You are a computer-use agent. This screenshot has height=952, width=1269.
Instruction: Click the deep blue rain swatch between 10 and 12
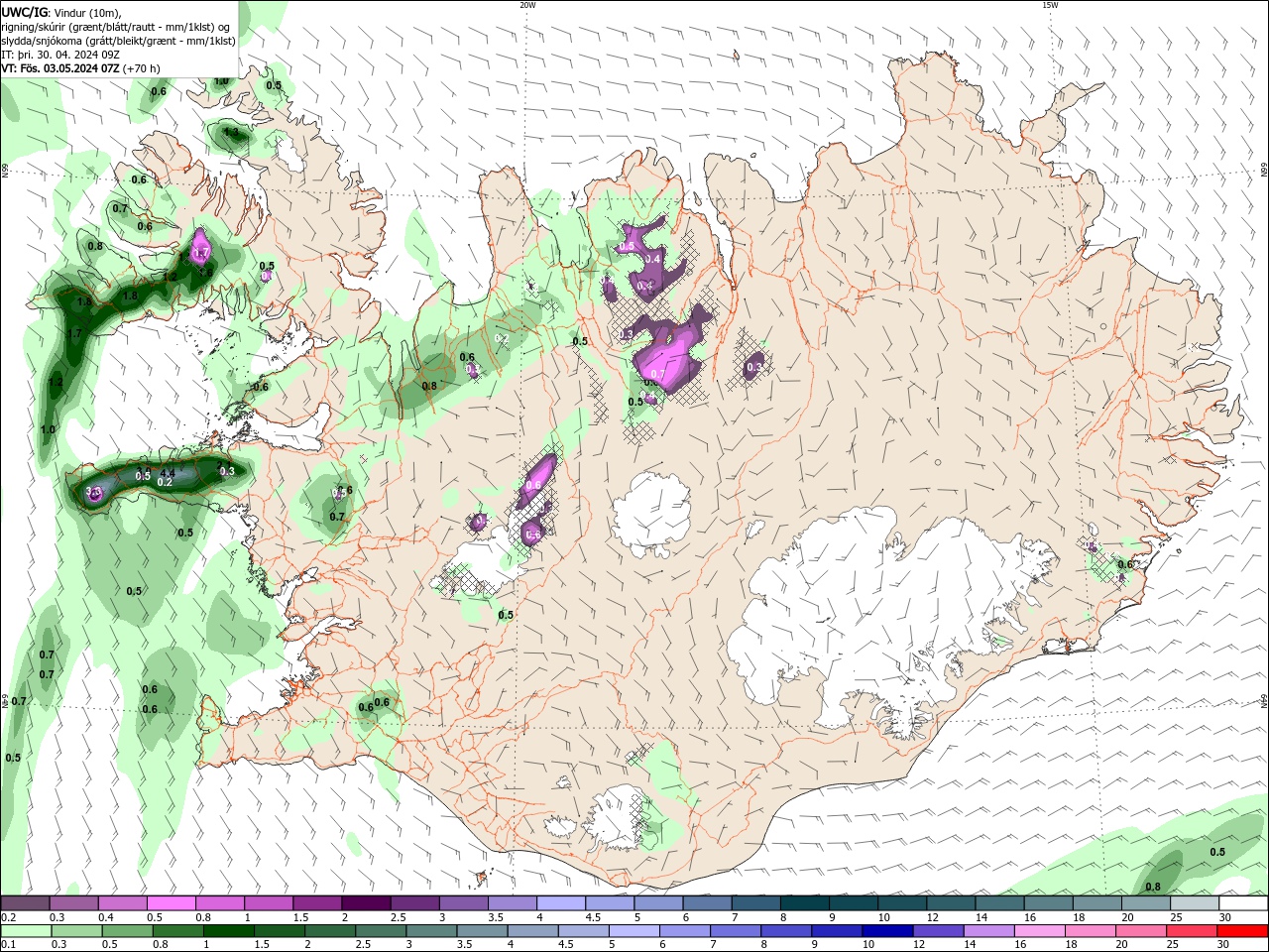(x=887, y=931)
